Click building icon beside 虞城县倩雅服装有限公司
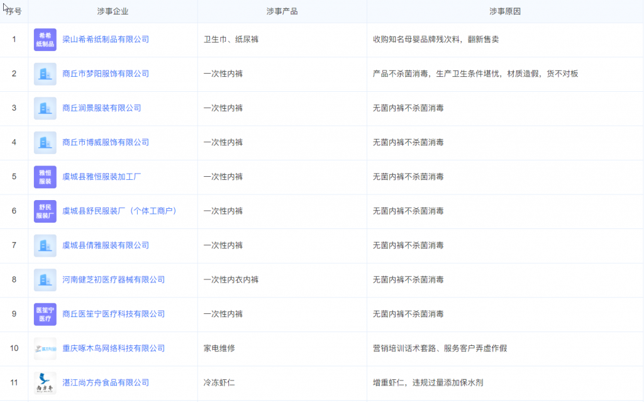The image size is (644, 402). (x=45, y=245)
